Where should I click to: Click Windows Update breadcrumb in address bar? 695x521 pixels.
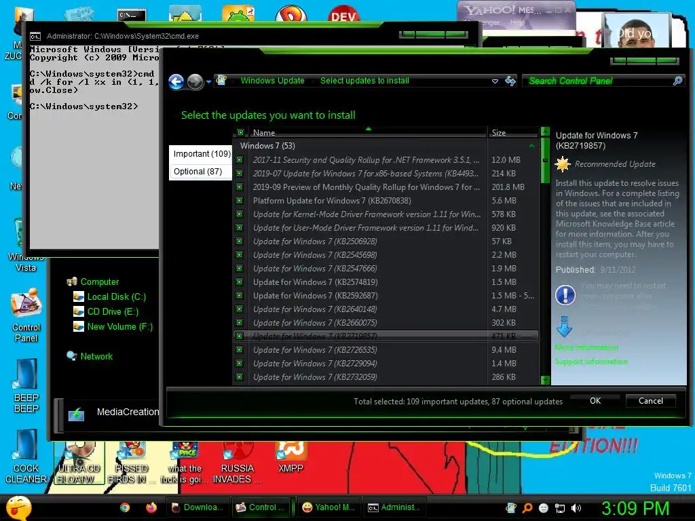272,81
